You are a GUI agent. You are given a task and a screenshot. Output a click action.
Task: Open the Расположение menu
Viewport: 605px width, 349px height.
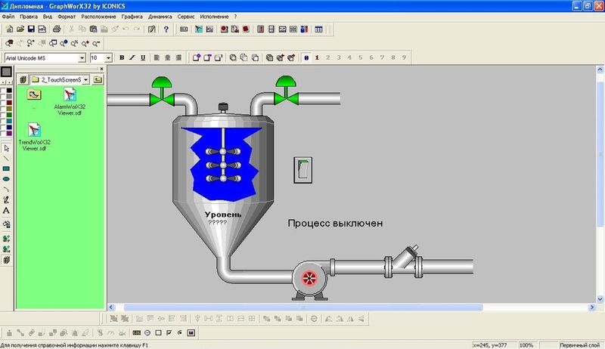point(98,17)
